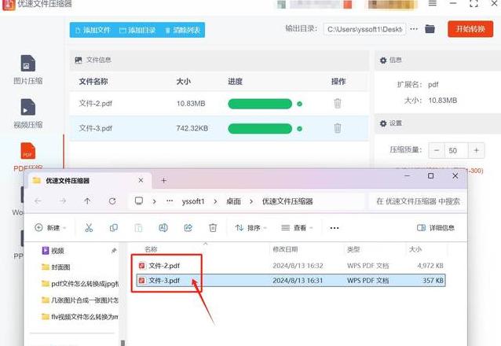
Task: Click the progress bar of 文件-2.pdf
Action: 260,104
